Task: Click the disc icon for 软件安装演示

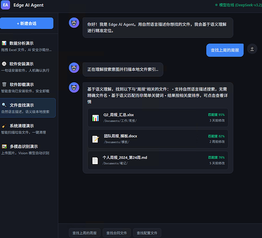Action: [x=4, y=64]
